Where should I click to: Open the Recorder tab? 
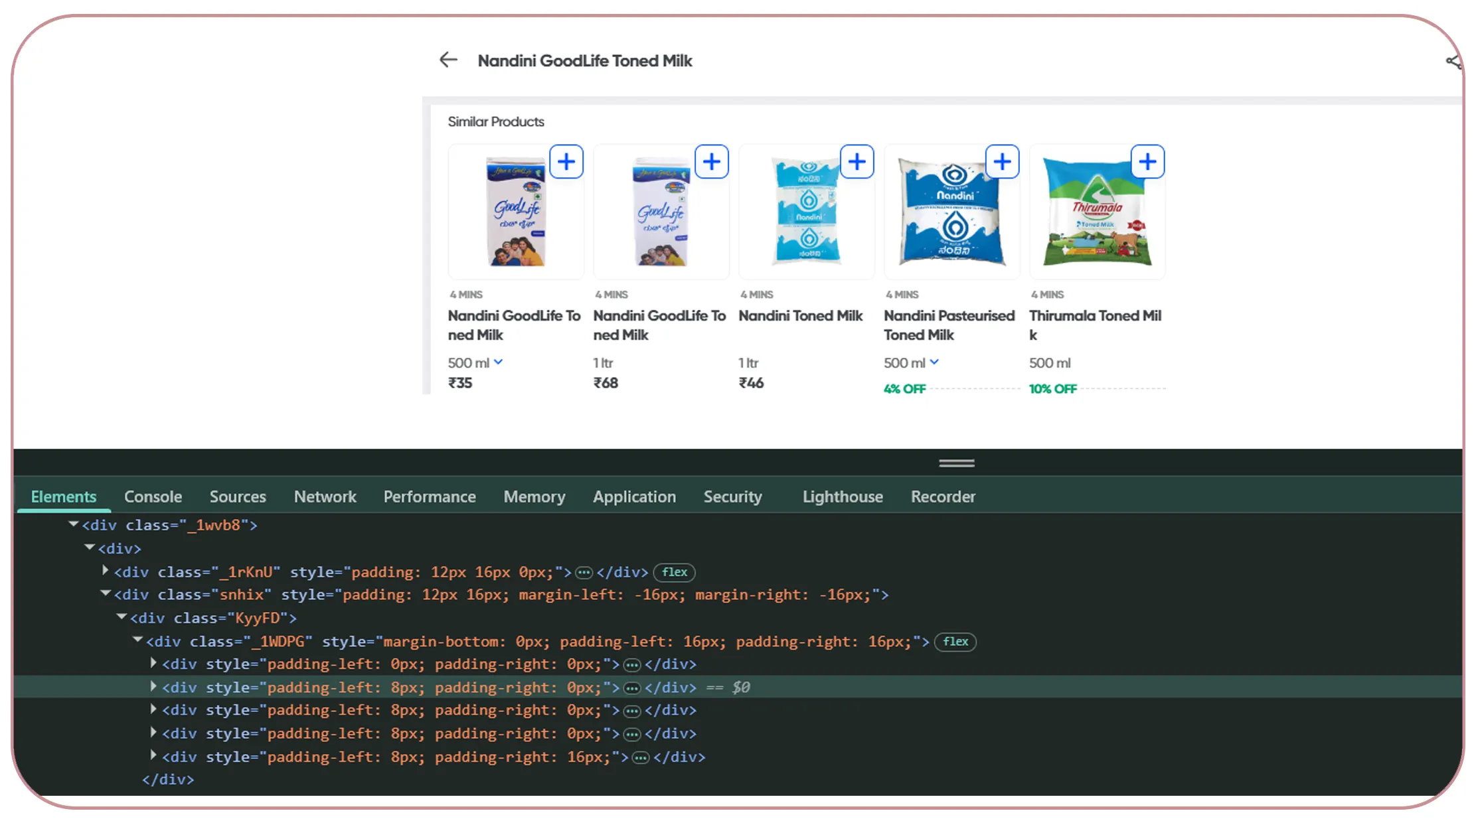pyautogui.click(x=943, y=496)
